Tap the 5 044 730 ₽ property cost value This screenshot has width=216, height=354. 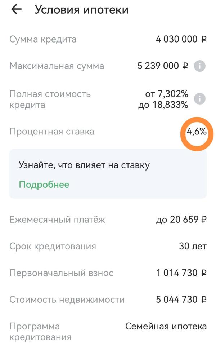point(181,300)
